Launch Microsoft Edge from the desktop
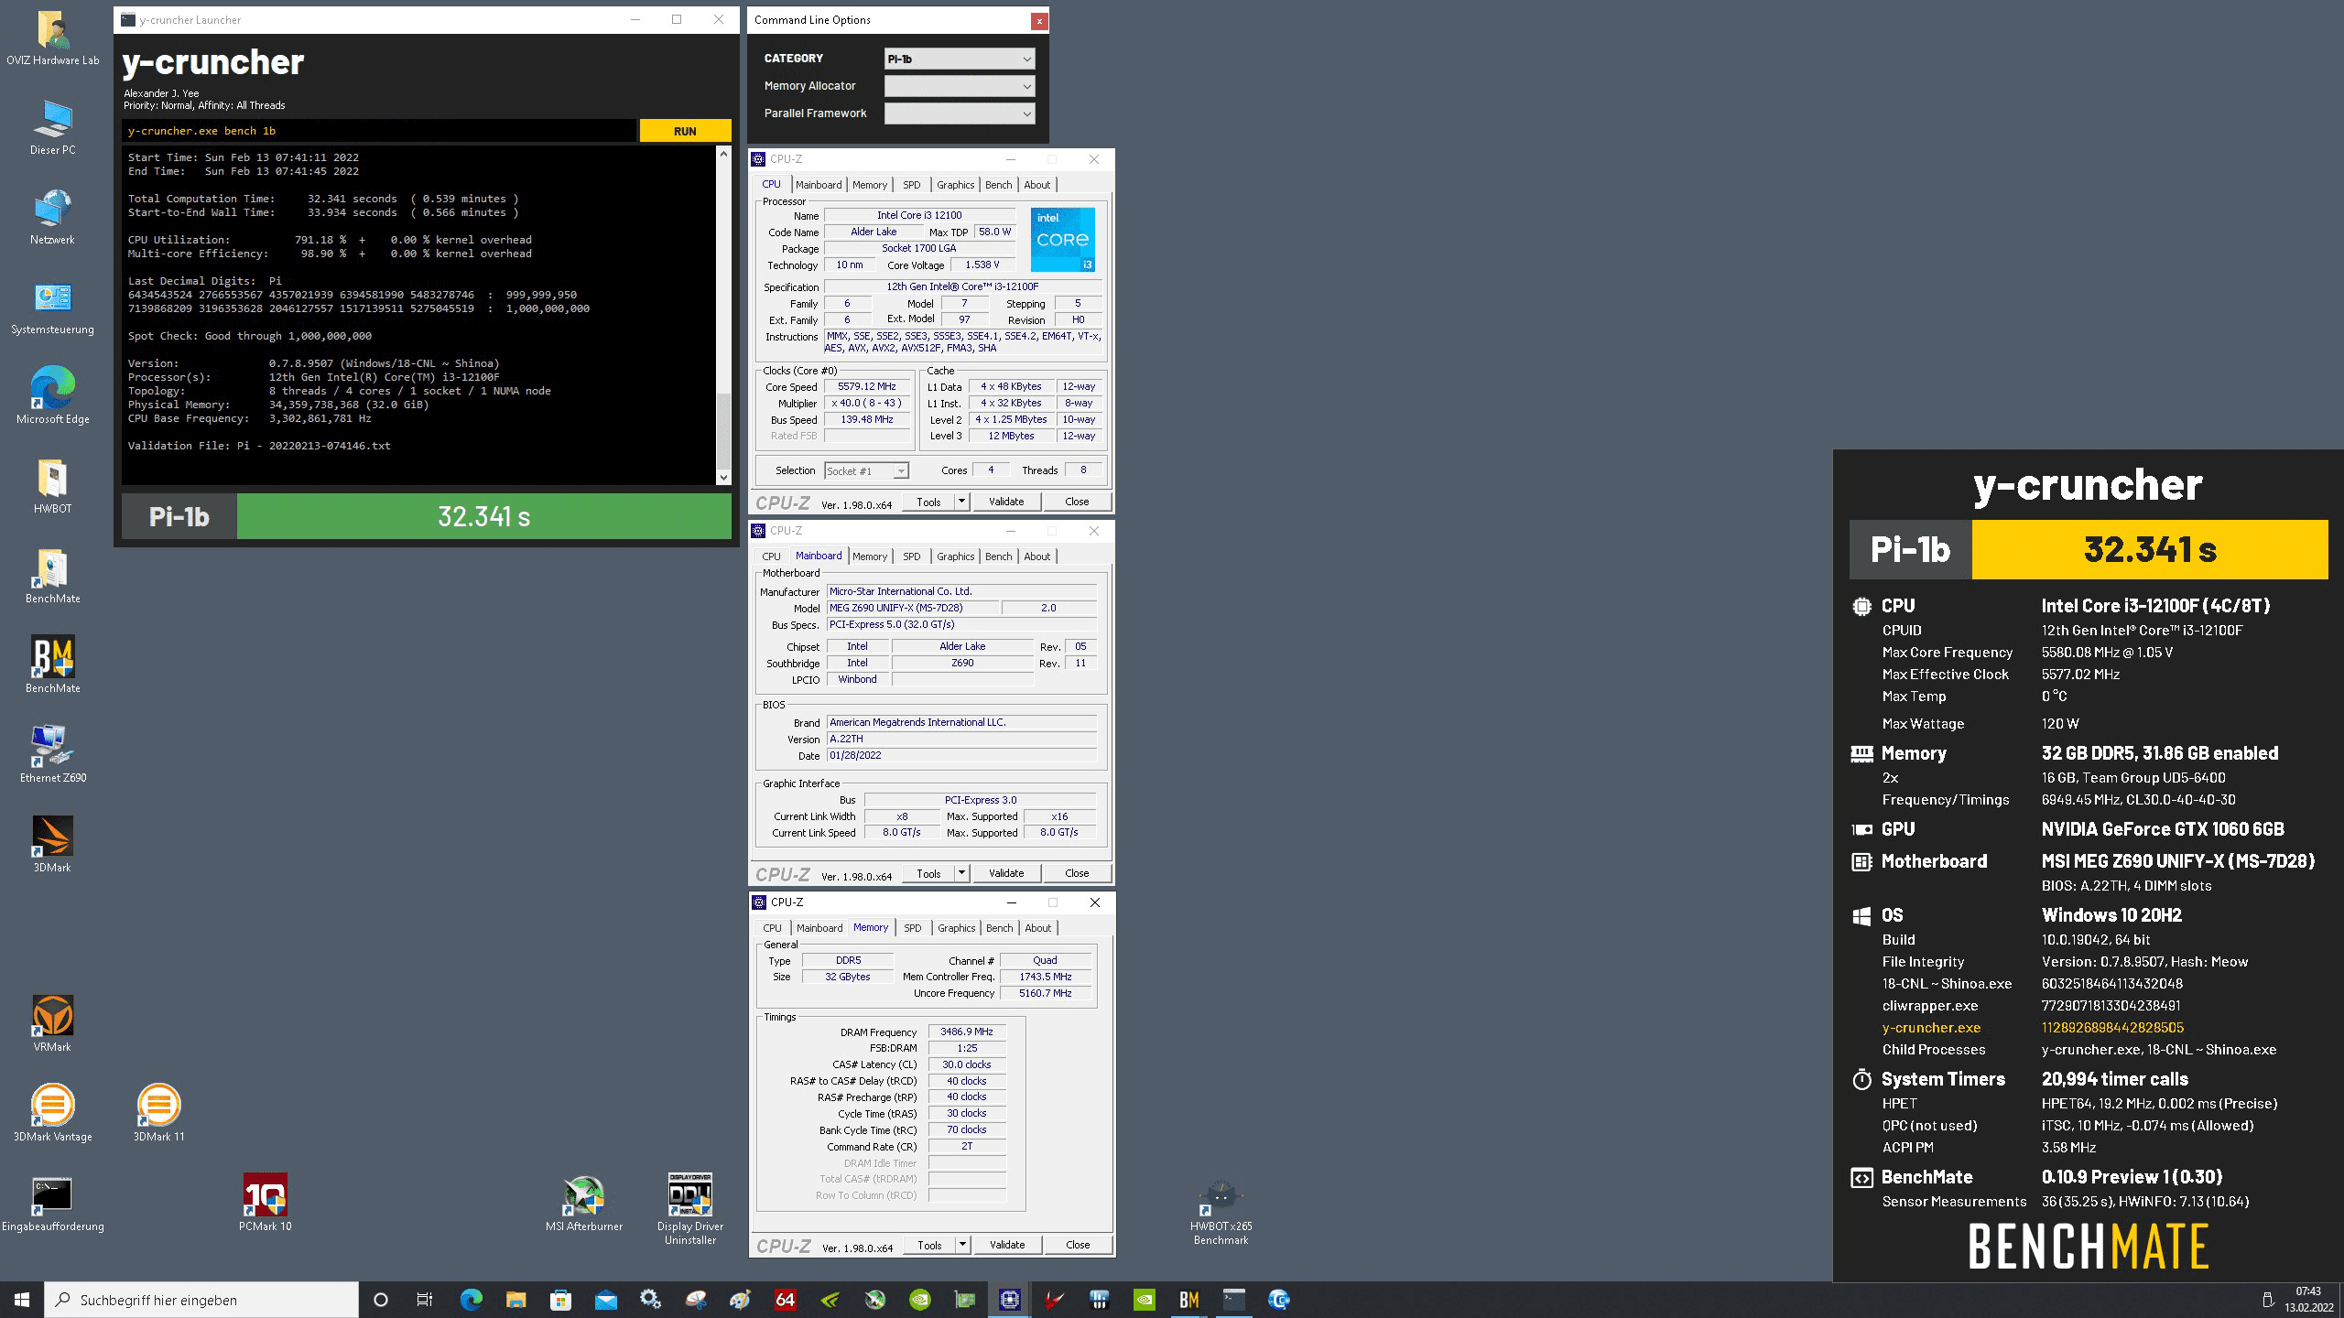 [x=52, y=397]
